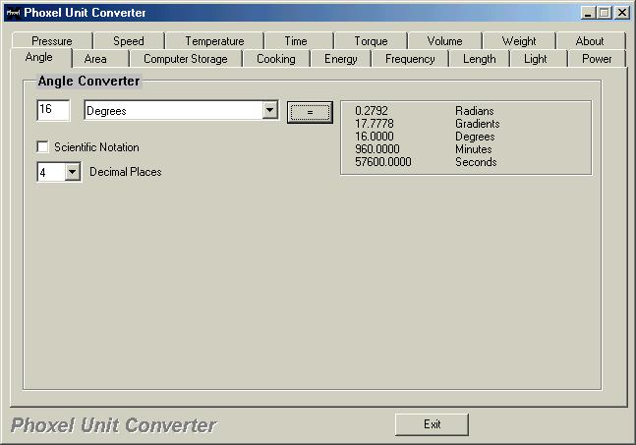Open the Computer Storage tab
Image resolution: width=636 pixels, height=445 pixels.
186,59
